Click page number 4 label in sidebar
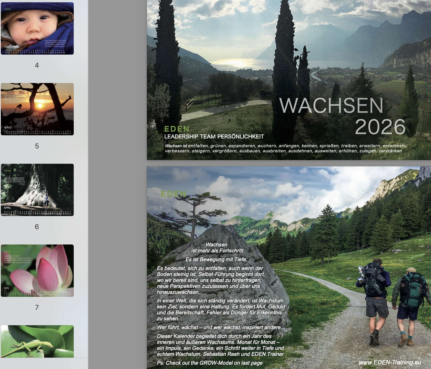The height and width of the screenshot is (369, 431). [x=37, y=65]
